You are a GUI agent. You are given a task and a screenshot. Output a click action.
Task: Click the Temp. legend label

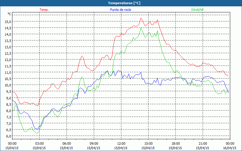click(x=44, y=10)
